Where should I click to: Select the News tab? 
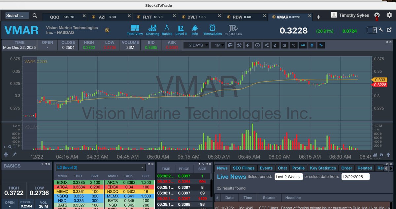(222, 168)
